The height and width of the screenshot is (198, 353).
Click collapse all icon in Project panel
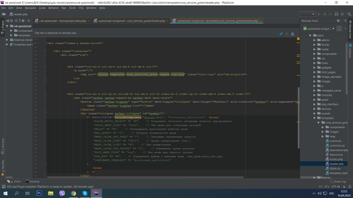[16, 21]
